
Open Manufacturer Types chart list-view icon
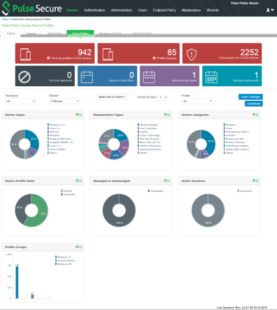coord(165,115)
